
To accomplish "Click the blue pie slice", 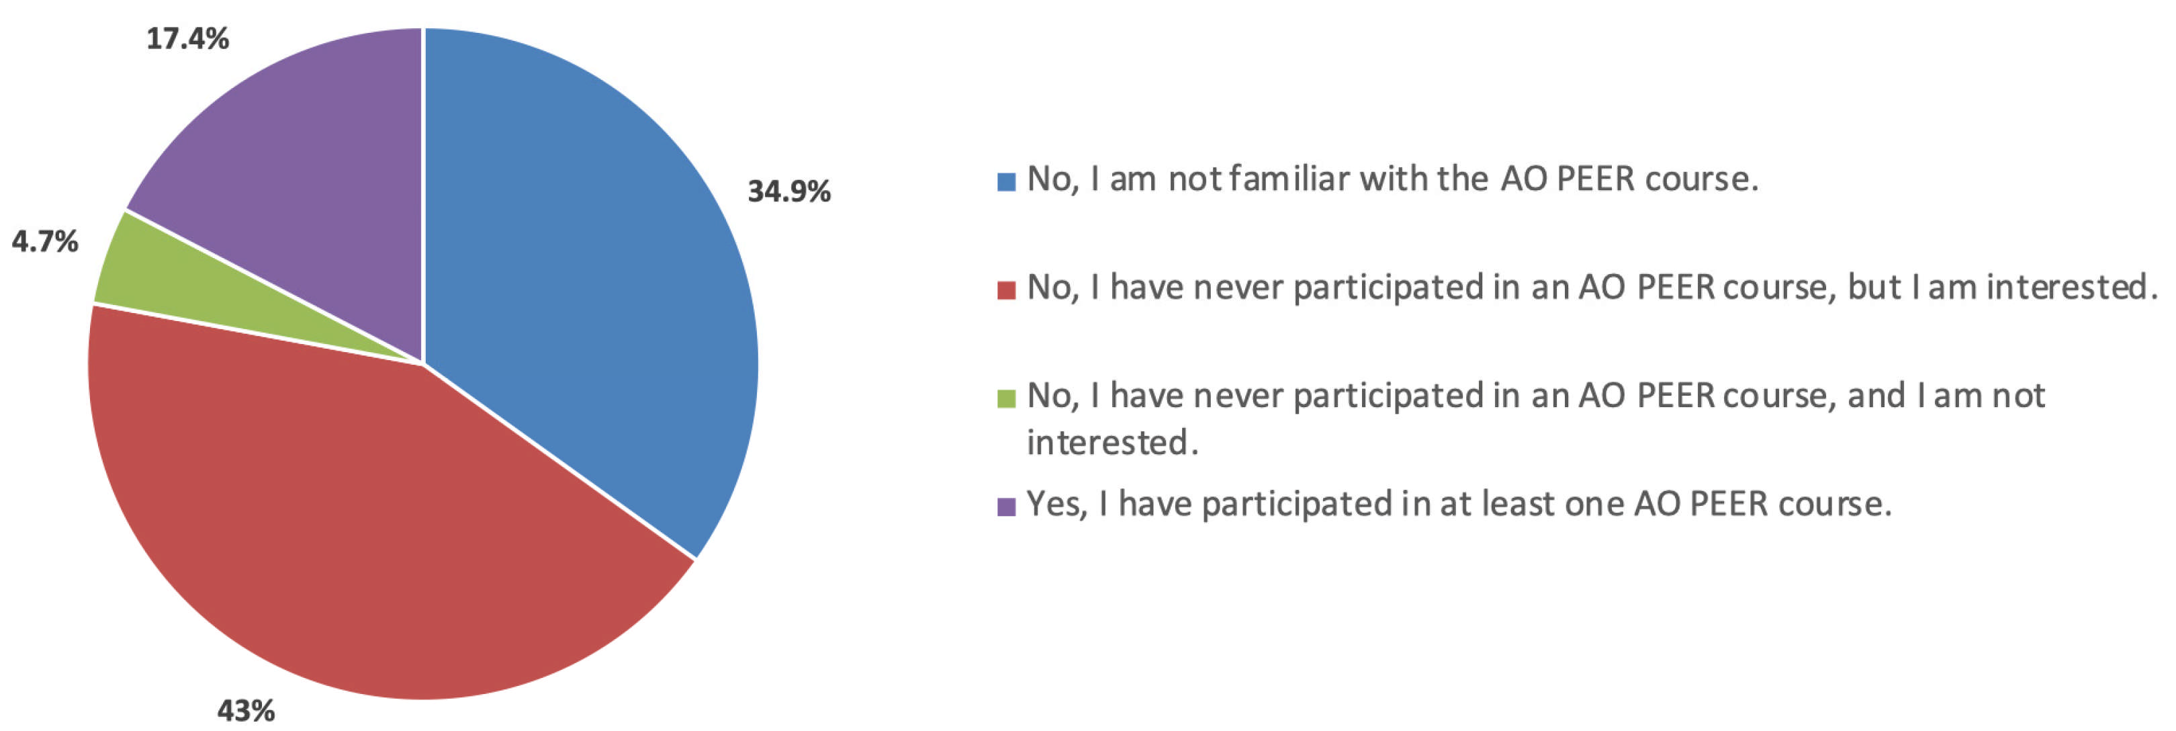I will coord(591,279).
